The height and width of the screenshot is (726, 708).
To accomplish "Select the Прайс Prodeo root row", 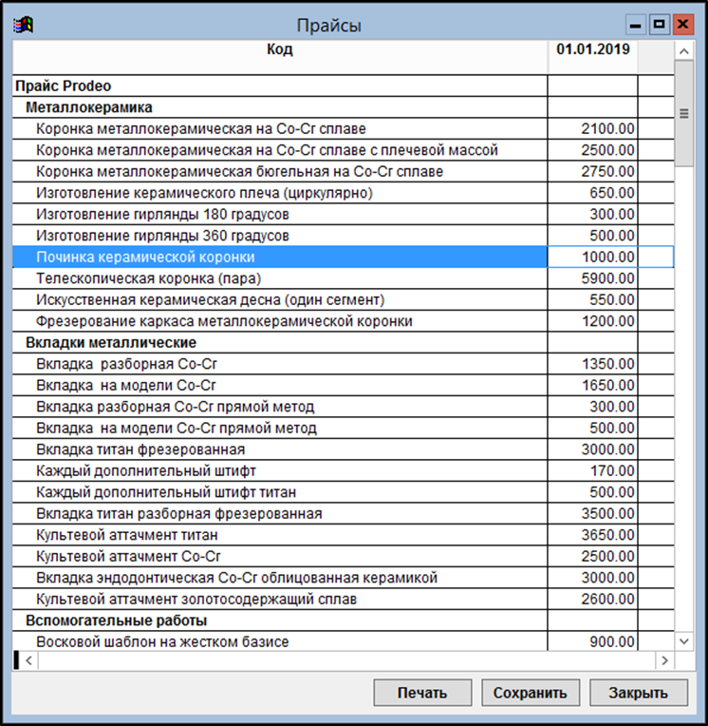I will click(64, 86).
